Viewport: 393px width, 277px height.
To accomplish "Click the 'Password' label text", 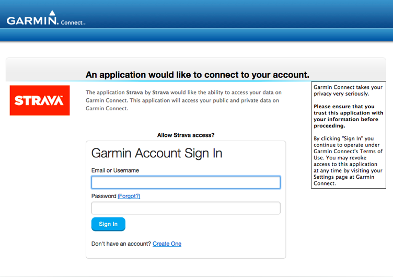I will pyautogui.click(x=104, y=196).
